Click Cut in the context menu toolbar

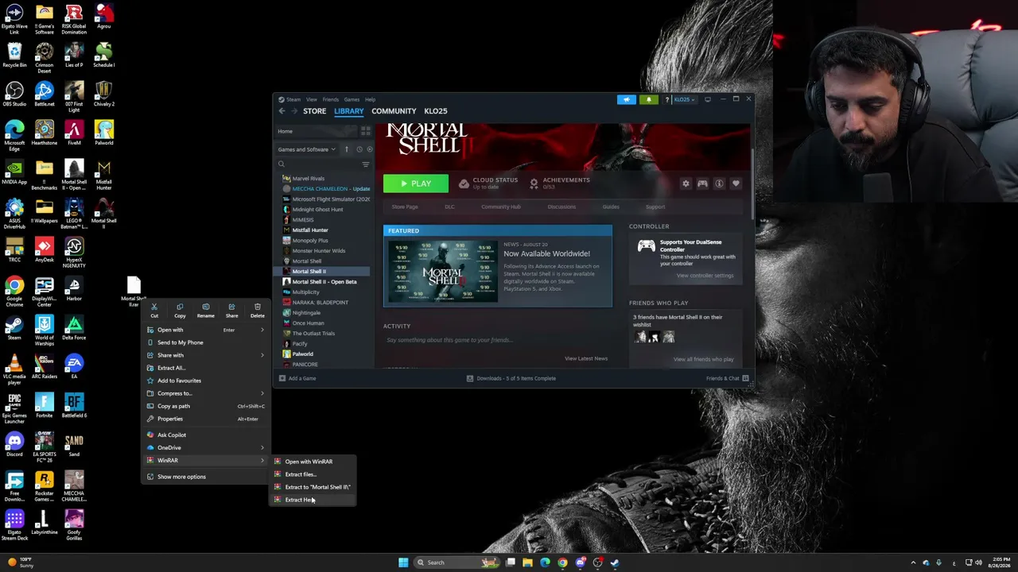click(154, 310)
